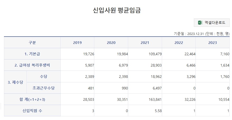
Task: Click the page title 신입사원 평균임금
Action: 117,10
